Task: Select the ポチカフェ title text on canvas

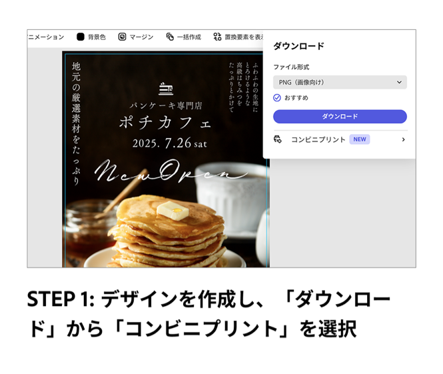Action: 165,123
